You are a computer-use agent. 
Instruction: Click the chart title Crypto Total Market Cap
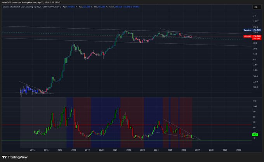point(23,7)
